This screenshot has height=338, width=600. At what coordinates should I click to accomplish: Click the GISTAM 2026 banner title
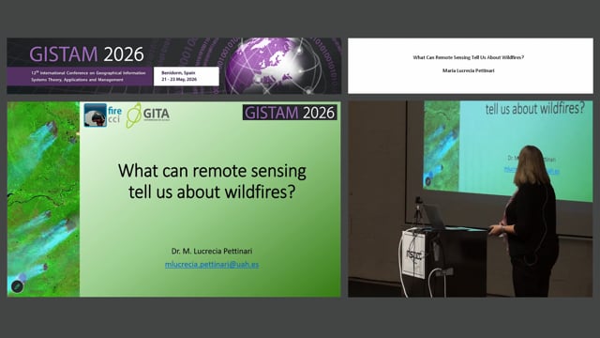click(x=86, y=54)
